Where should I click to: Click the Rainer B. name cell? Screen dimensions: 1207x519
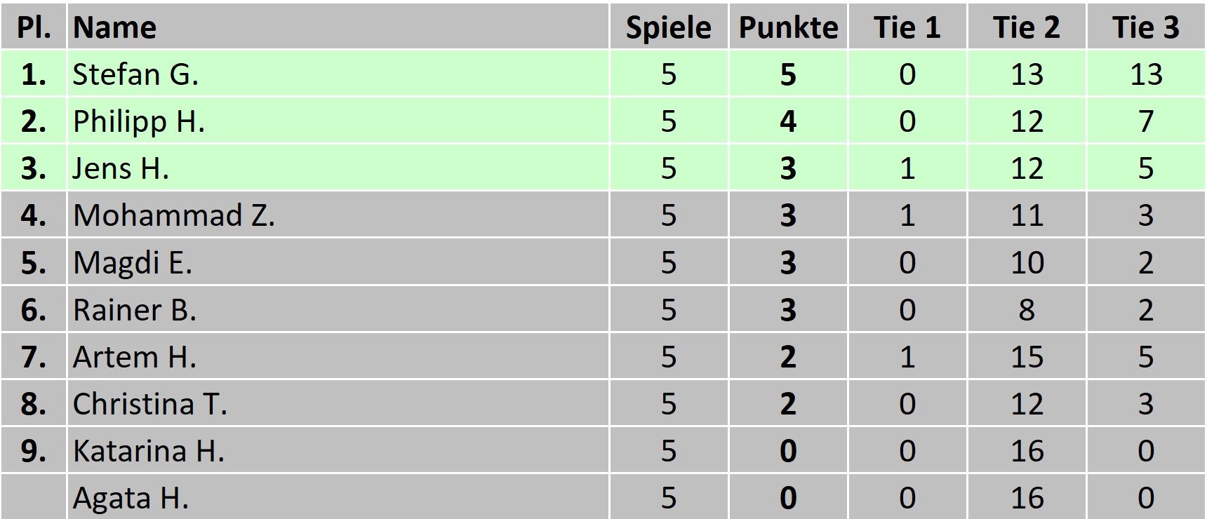point(135,310)
